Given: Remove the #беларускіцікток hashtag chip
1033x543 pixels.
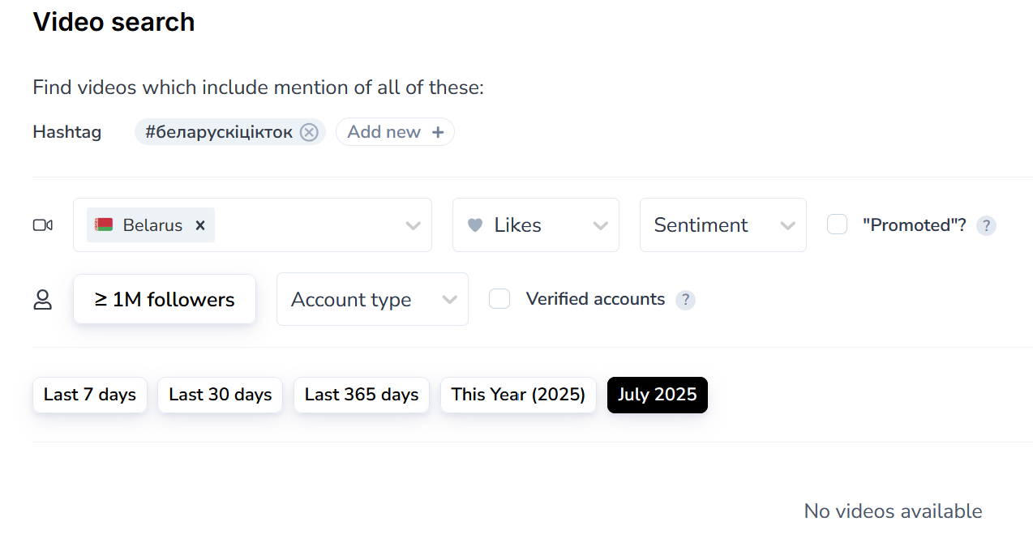Looking at the screenshot, I should tap(309, 132).
